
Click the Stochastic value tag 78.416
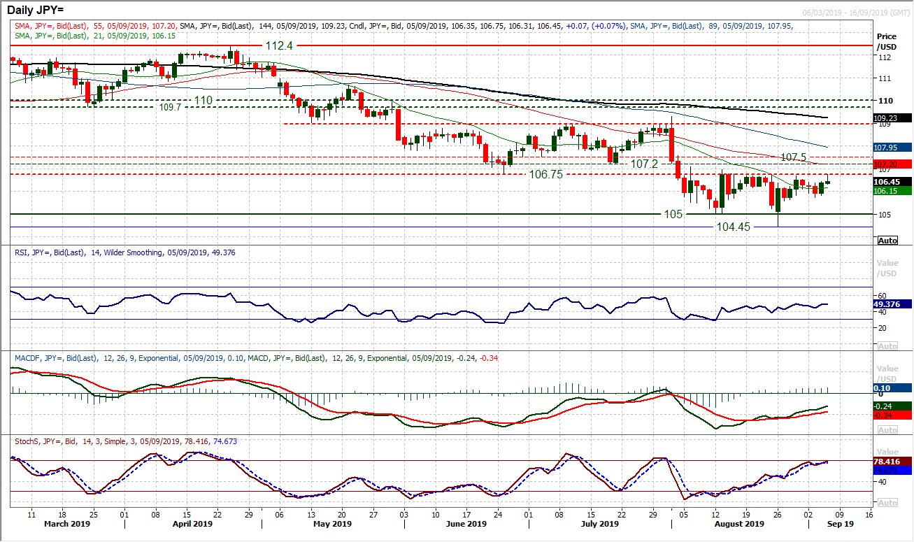893,462
